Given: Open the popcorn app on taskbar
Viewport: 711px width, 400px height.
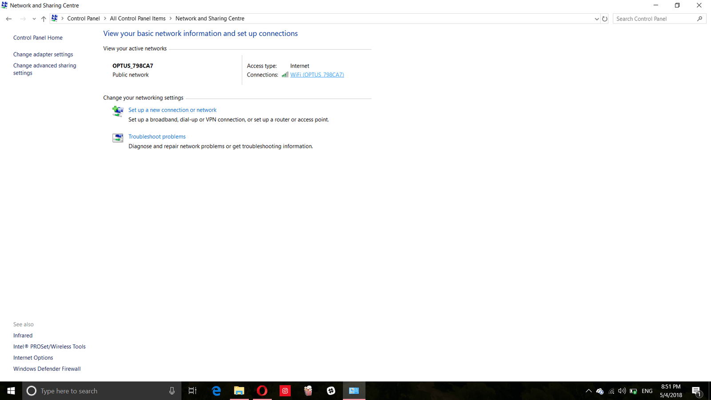Looking at the screenshot, I should [x=308, y=391].
